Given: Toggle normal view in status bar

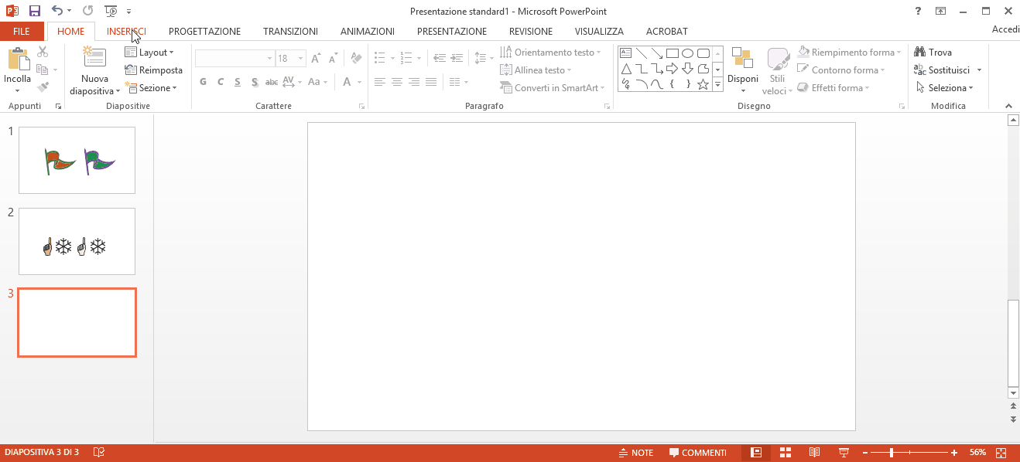Looking at the screenshot, I should [x=756, y=453].
